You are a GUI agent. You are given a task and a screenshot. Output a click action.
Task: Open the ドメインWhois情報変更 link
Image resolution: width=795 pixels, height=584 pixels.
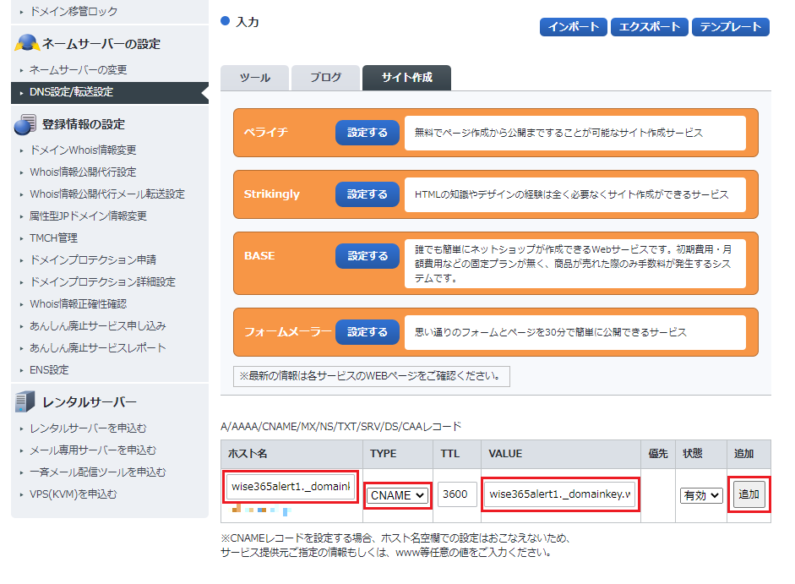[x=83, y=150]
